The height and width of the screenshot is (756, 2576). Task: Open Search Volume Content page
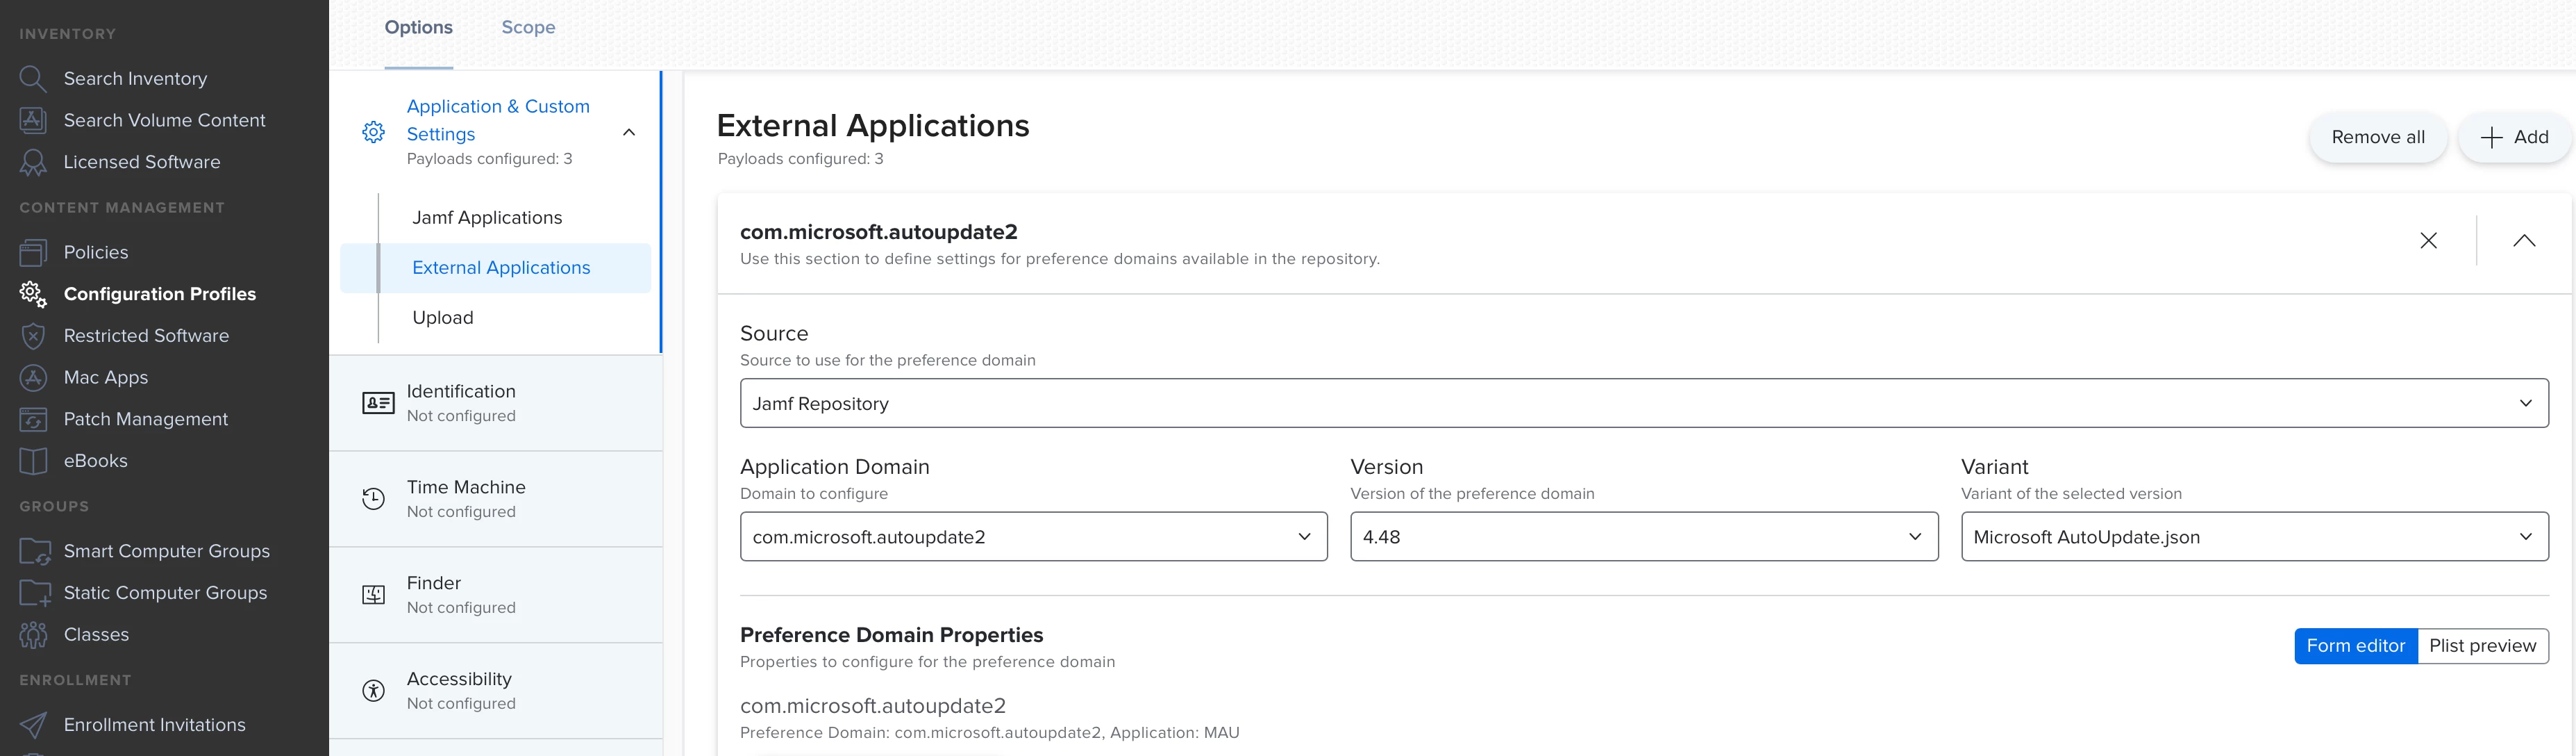click(164, 120)
